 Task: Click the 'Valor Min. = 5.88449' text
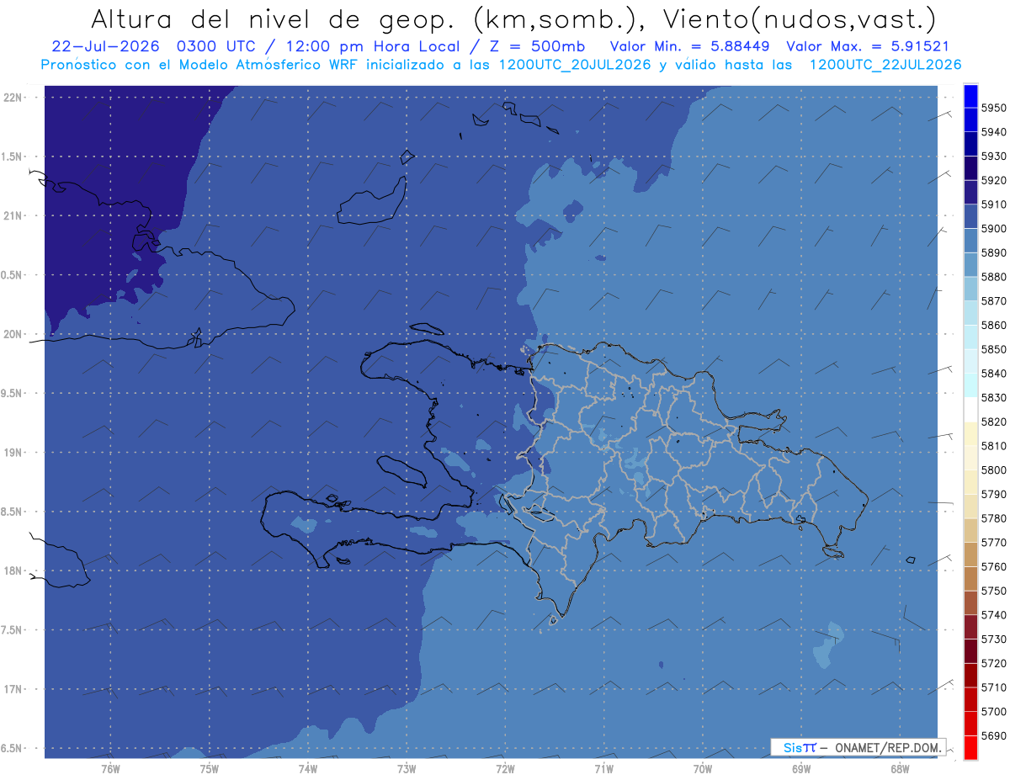690,46
